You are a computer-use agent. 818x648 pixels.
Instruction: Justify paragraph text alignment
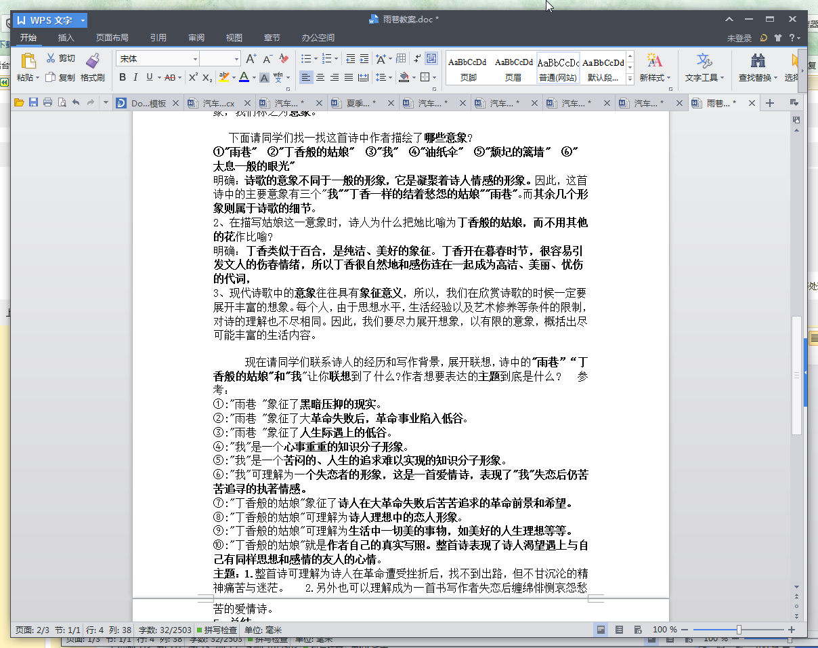349,77
